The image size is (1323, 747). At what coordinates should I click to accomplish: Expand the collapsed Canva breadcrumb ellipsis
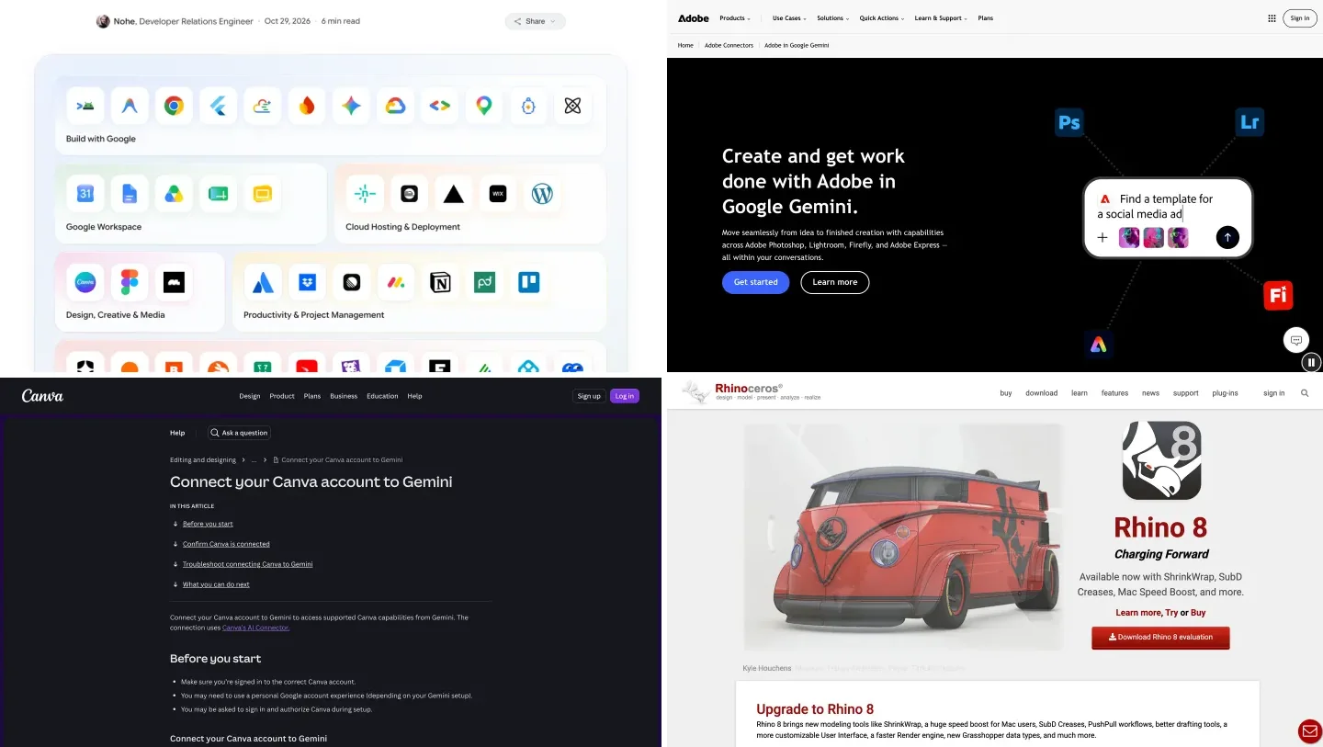pos(254,459)
